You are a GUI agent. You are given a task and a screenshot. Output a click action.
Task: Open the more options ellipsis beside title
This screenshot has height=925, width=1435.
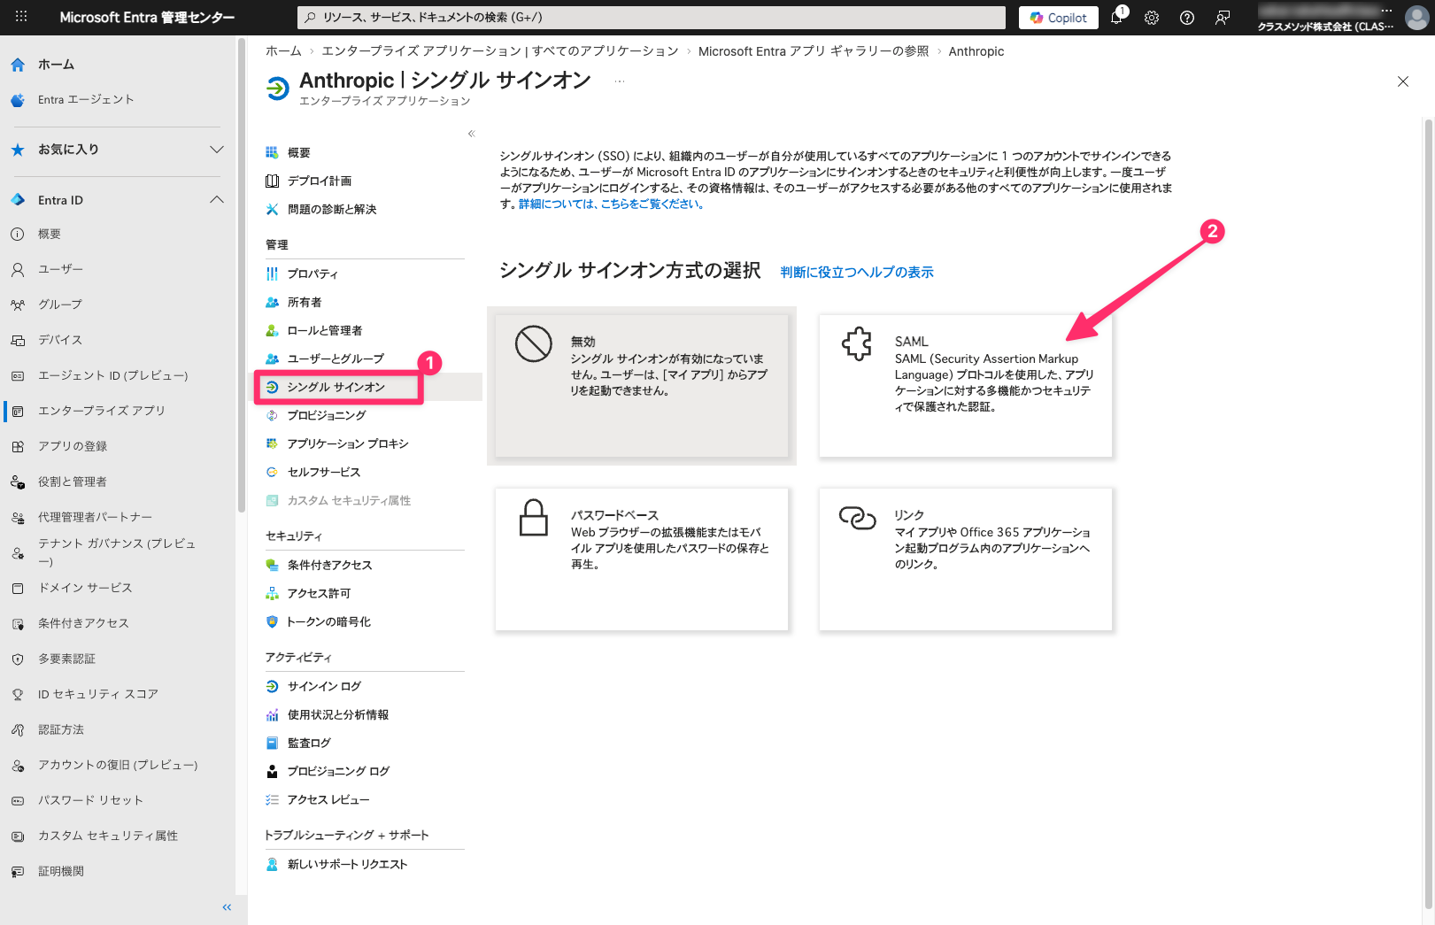tap(620, 81)
